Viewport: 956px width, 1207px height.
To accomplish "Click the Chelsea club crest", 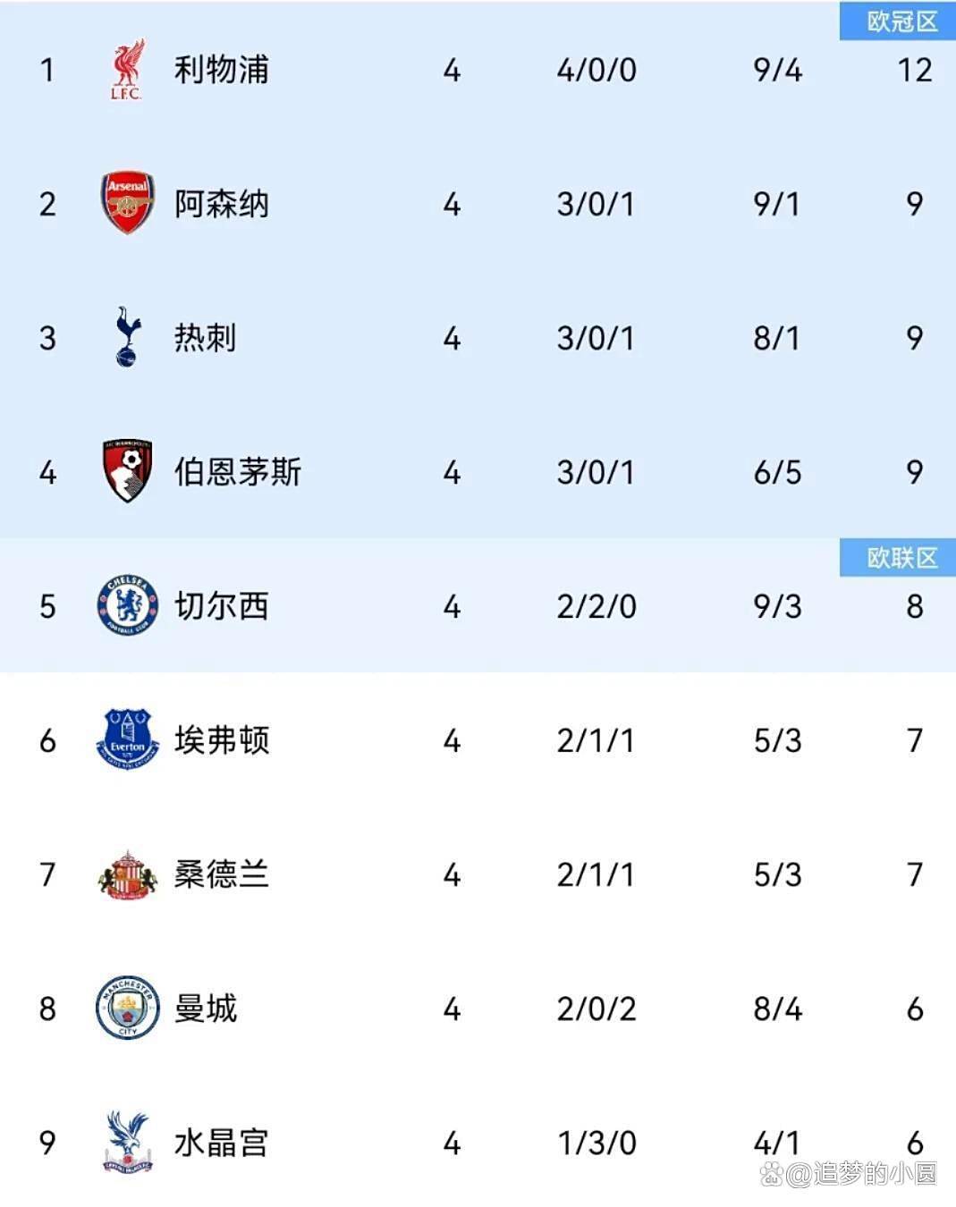I will click(128, 605).
